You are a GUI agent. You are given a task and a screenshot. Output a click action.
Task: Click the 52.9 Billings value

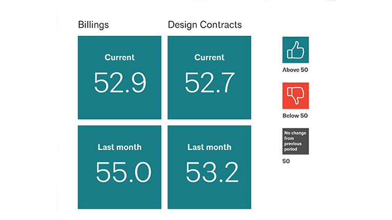pyautogui.click(x=119, y=83)
